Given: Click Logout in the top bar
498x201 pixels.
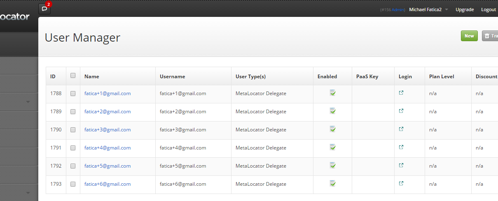Looking at the screenshot, I should tap(489, 9).
